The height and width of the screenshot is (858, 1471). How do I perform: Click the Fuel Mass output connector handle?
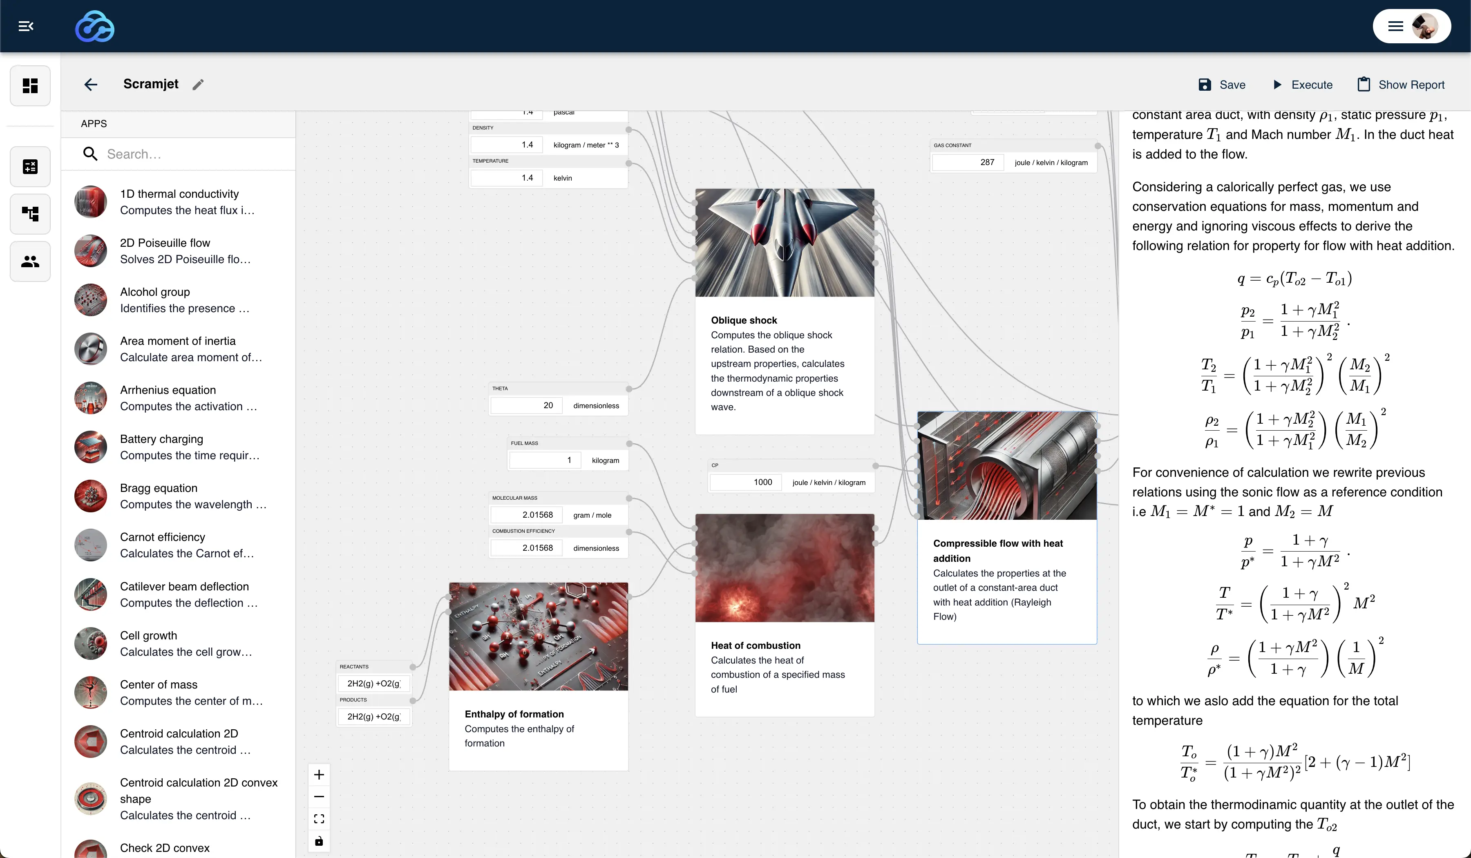629,444
